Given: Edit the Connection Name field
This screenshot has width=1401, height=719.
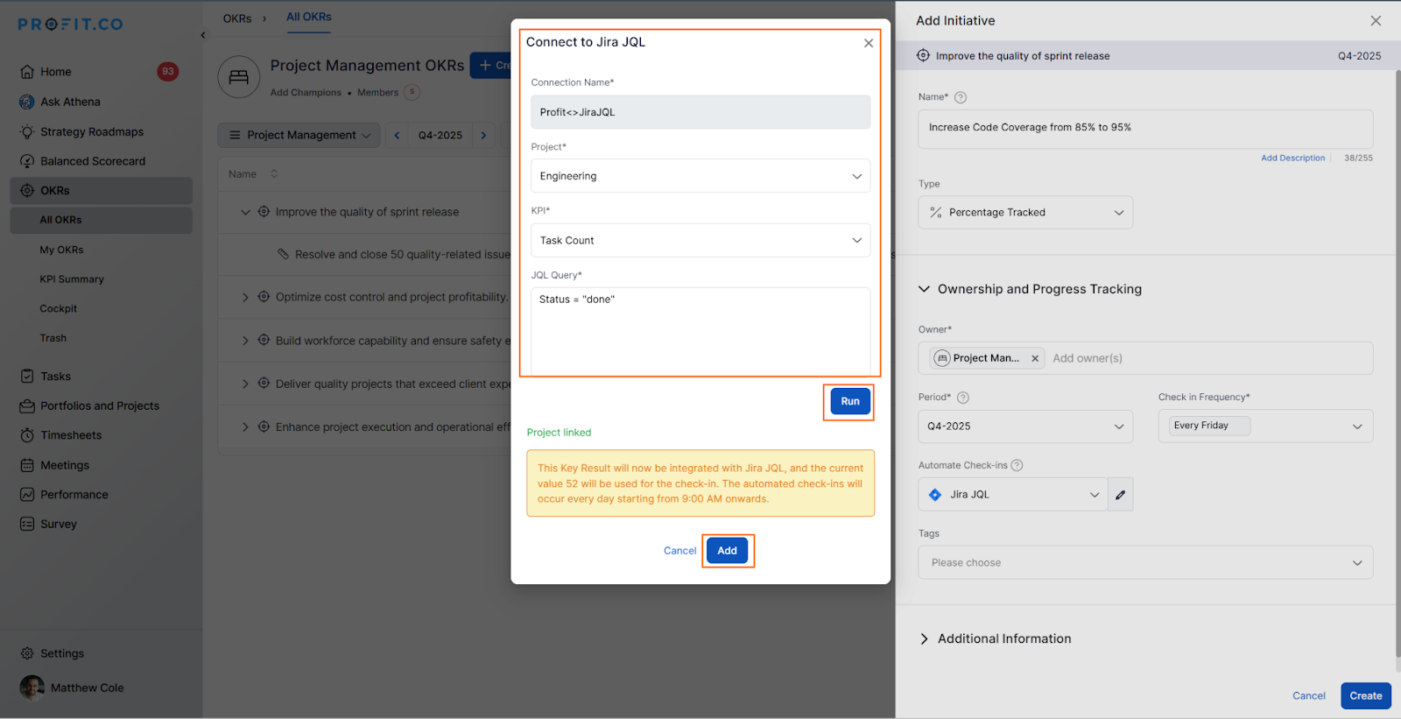Looking at the screenshot, I should (700, 112).
